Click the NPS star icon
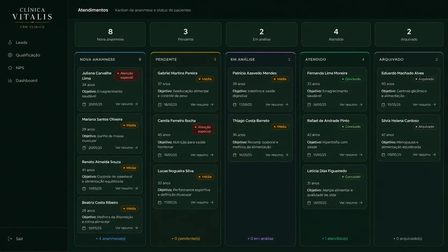Screen dimensions: 448x252 coord(10,68)
